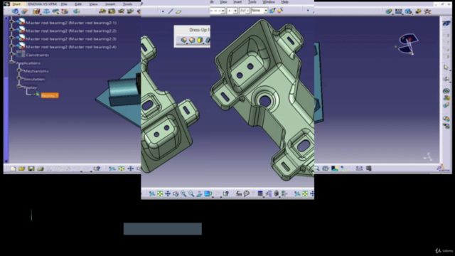Select Master rod bearing2.1 in the tree
This screenshot has width=455, height=256.
point(71,23)
